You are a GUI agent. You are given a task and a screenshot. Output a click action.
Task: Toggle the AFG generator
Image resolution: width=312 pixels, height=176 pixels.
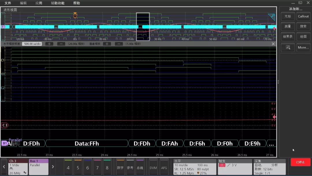(164, 167)
